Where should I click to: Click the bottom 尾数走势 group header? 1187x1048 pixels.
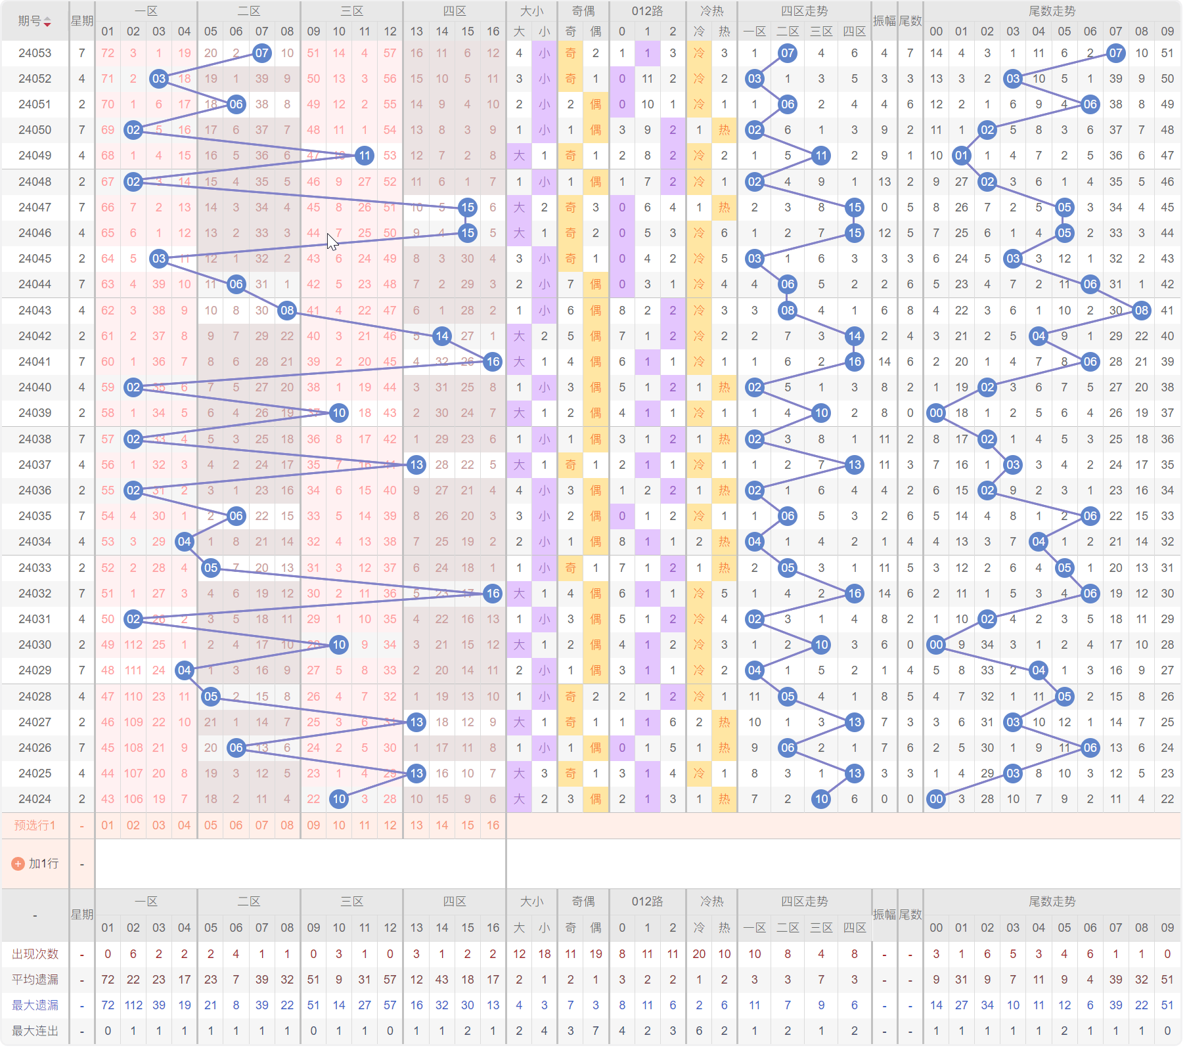(1052, 902)
